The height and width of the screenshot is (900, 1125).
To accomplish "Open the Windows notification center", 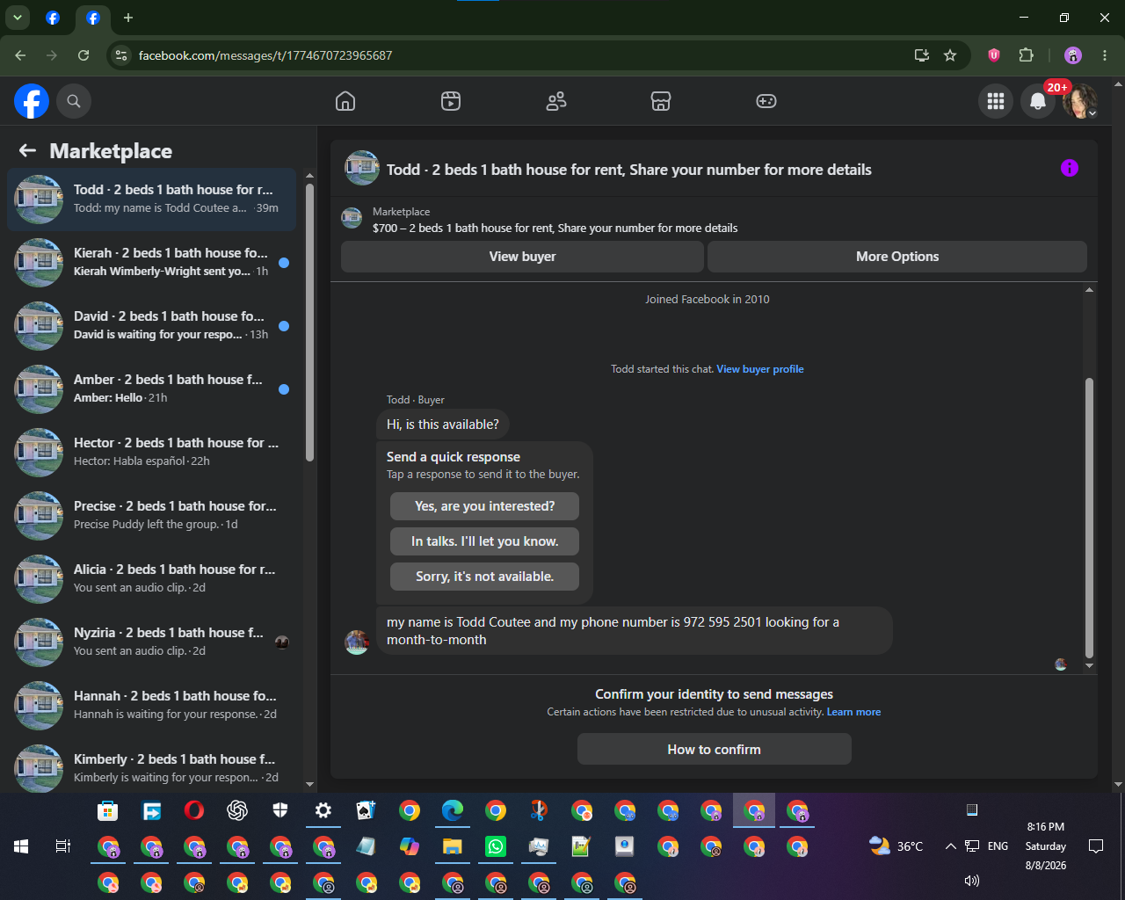I will 1096,846.
